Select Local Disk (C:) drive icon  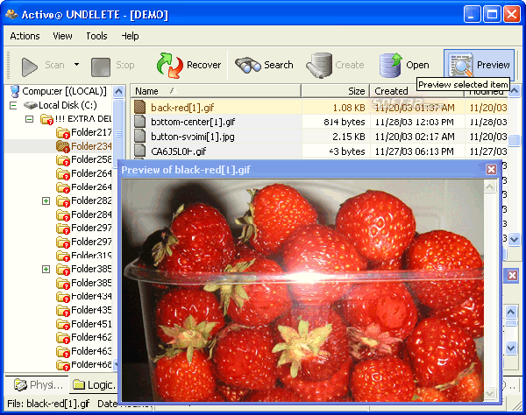coord(30,106)
